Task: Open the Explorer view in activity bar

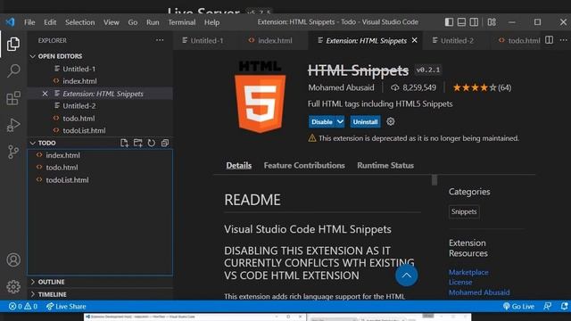Action: (13, 44)
